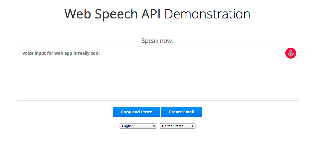Click the word "web" in the transcript

[59, 53]
